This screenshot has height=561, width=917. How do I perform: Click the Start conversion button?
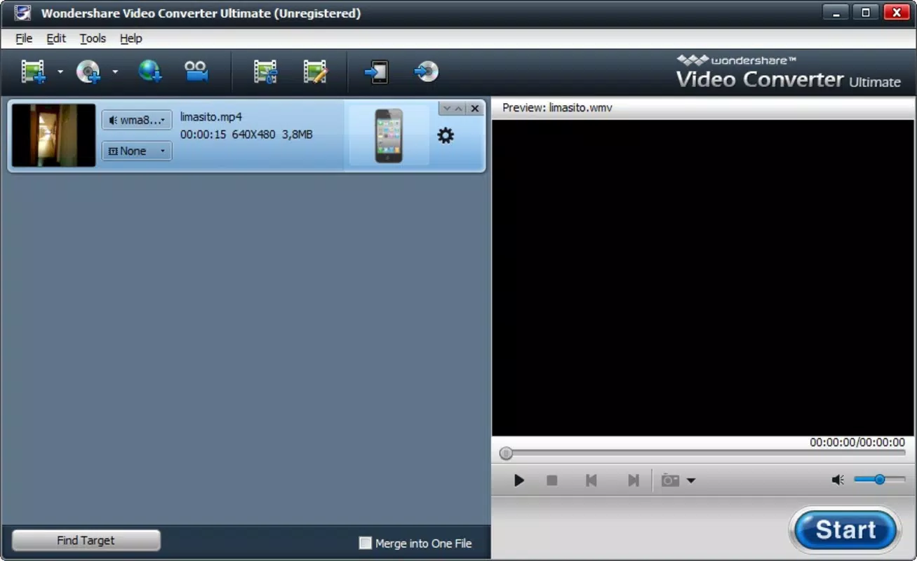tap(845, 530)
